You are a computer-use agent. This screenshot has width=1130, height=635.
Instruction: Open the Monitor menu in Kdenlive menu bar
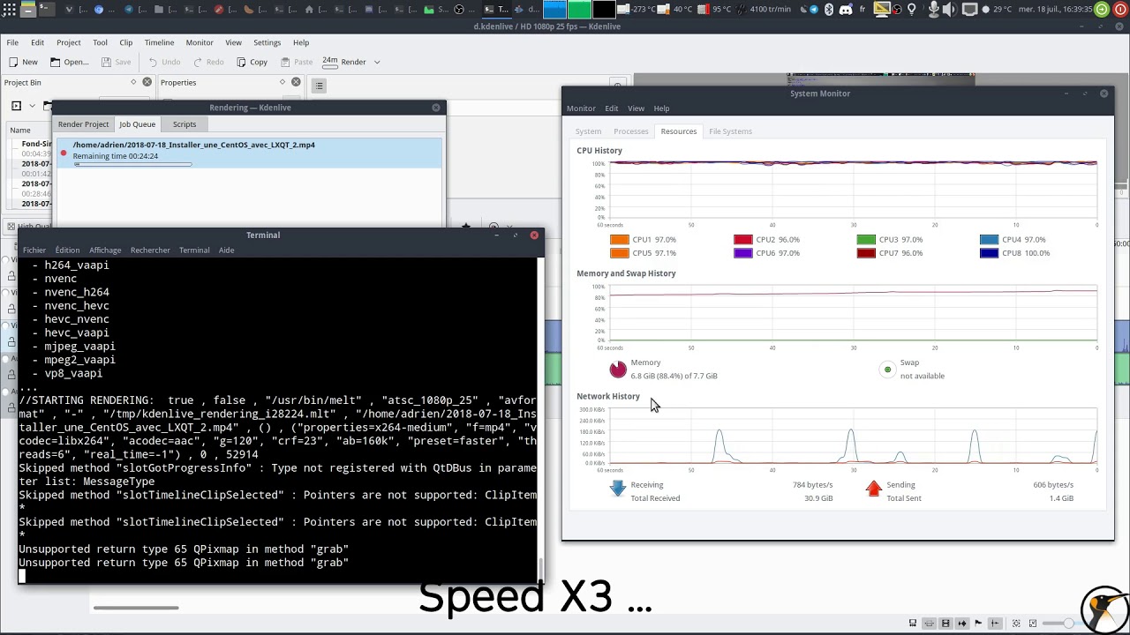(200, 42)
